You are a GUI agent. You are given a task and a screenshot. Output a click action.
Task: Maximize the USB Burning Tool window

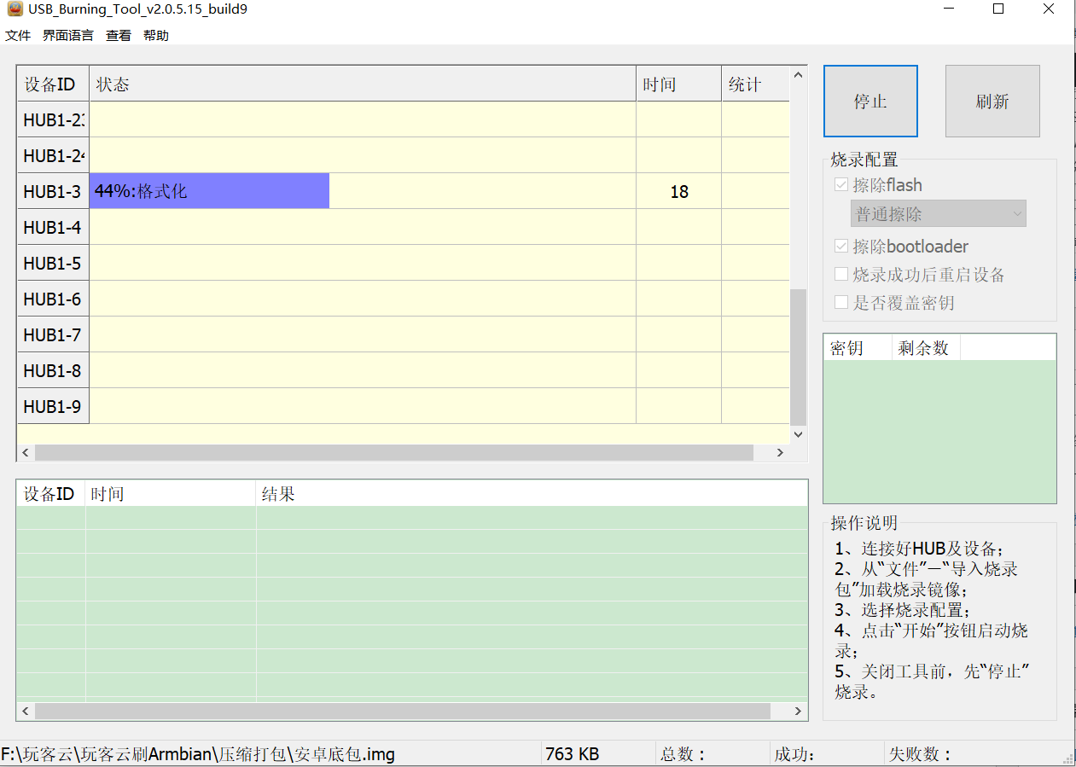998,9
